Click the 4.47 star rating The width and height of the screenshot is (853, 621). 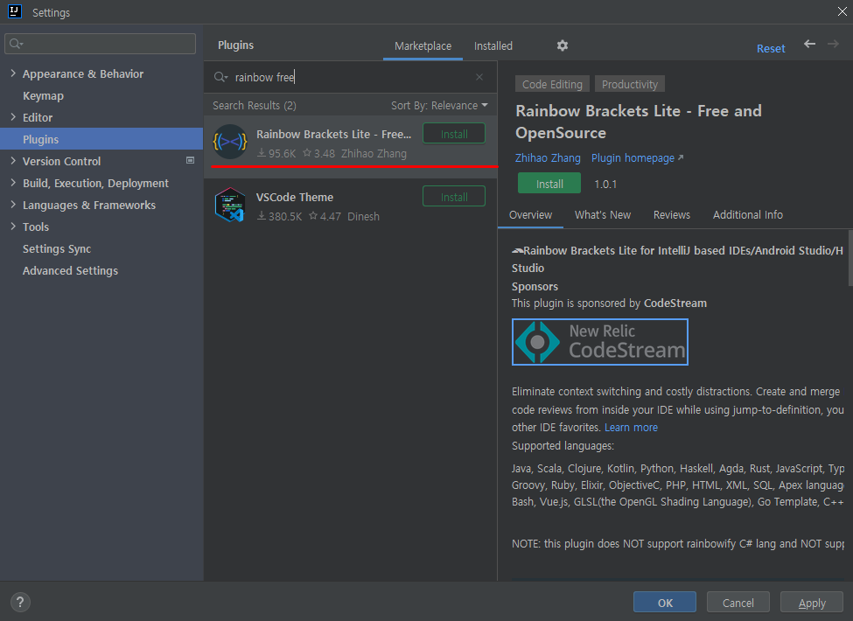(325, 216)
